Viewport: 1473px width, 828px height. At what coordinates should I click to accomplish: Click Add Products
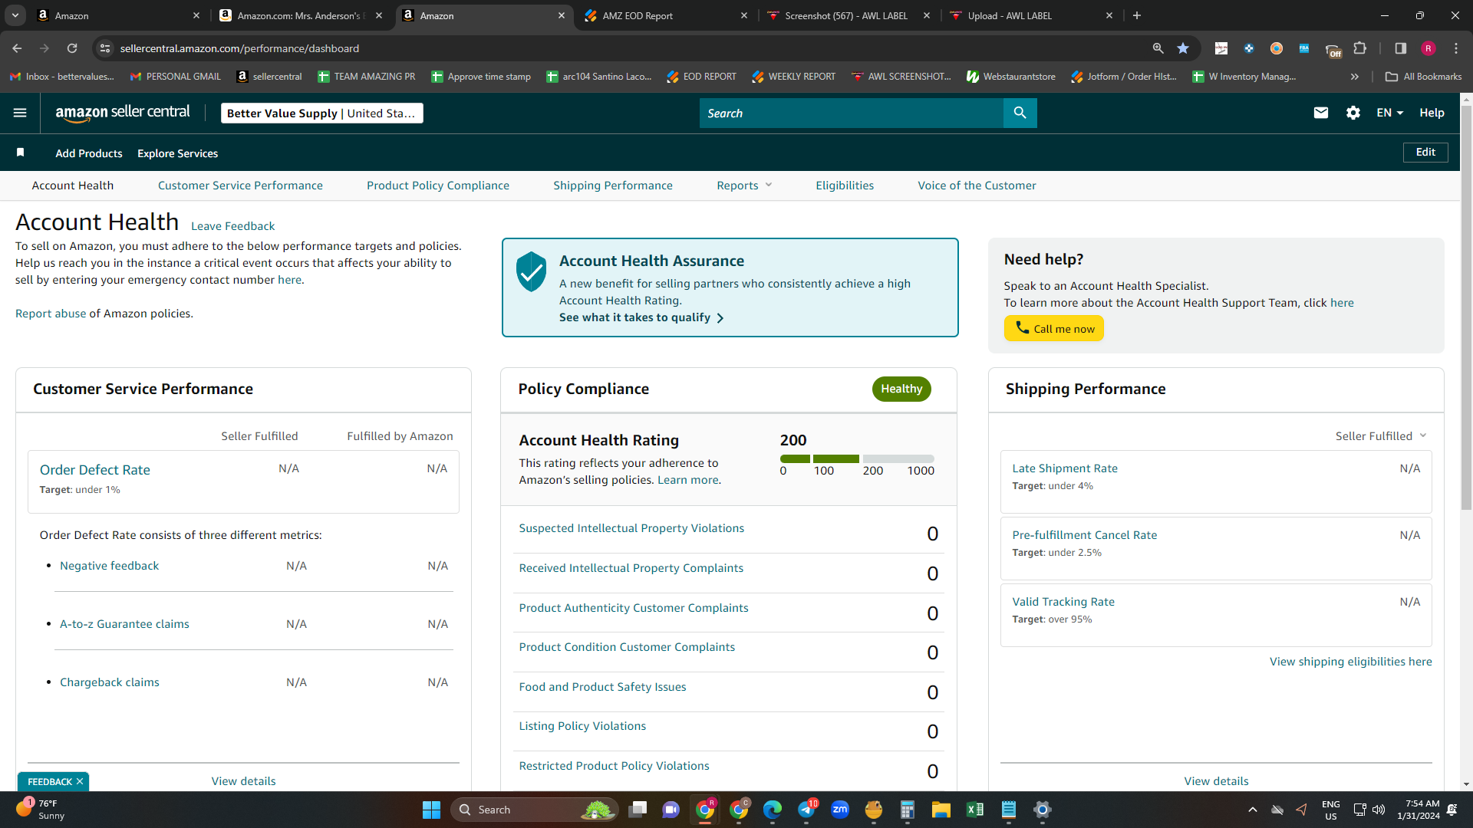(x=89, y=153)
